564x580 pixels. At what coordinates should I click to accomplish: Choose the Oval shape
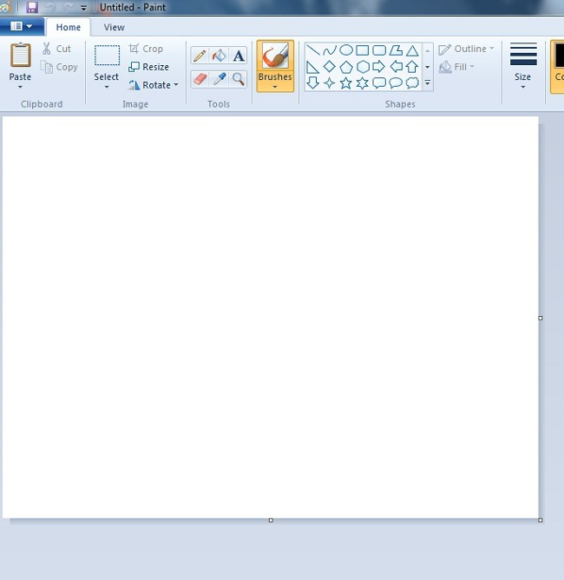click(x=346, y=50)
